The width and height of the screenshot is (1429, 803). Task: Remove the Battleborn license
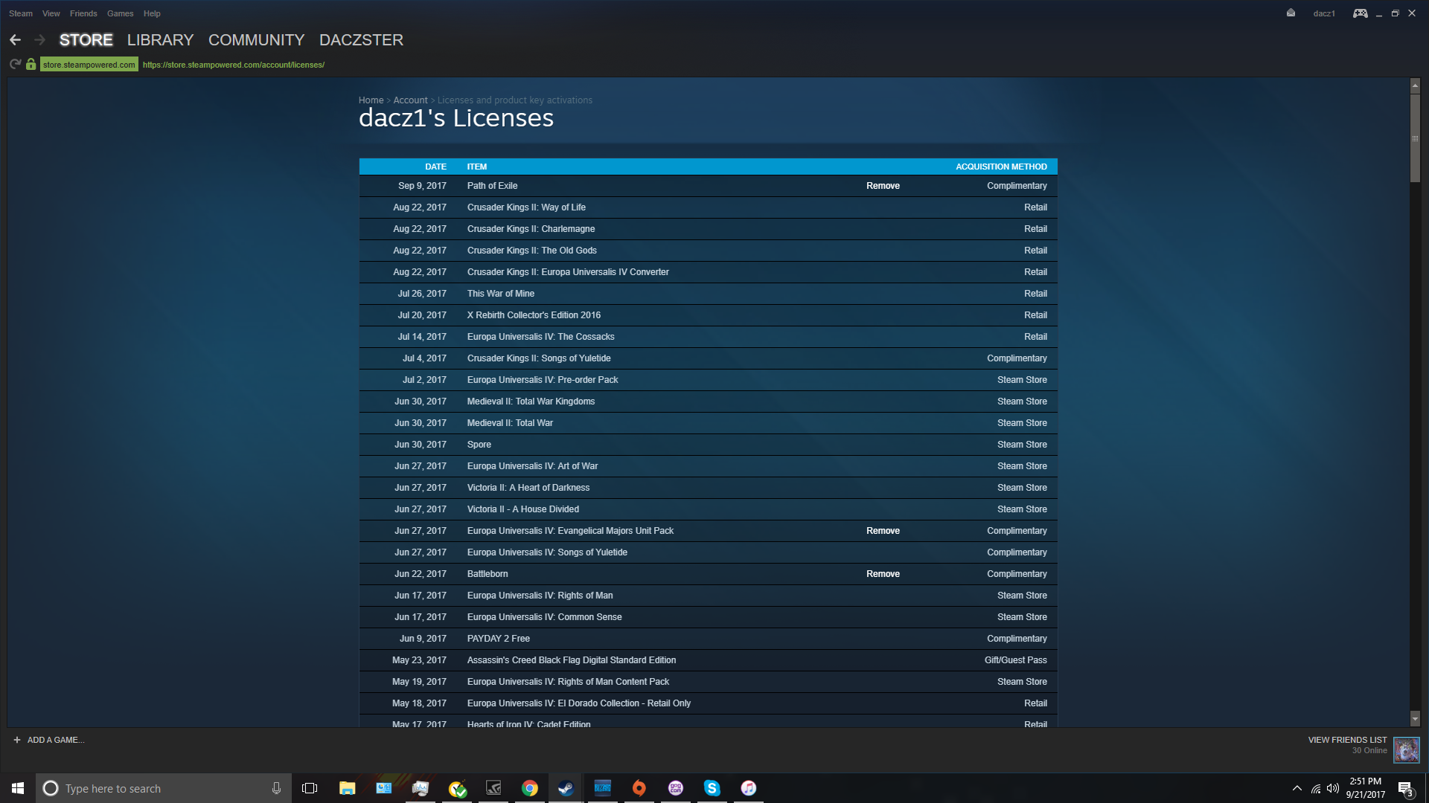[x=883, y=574]
